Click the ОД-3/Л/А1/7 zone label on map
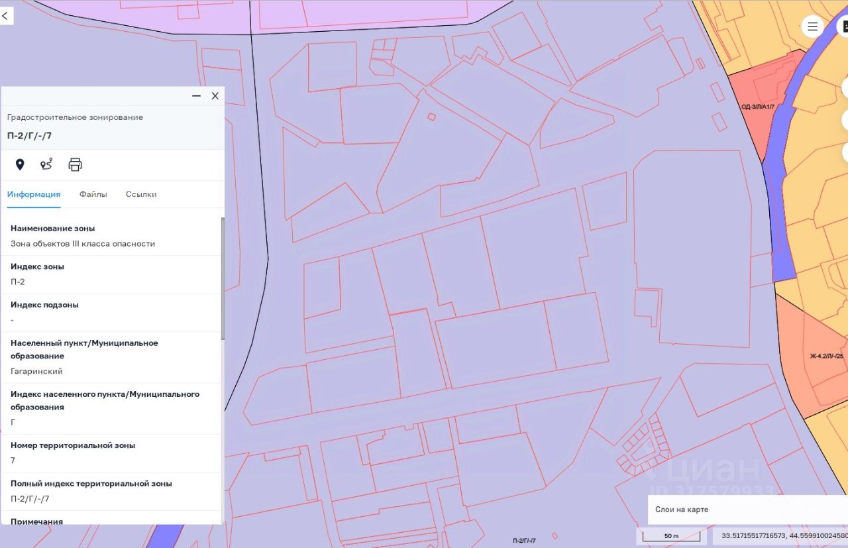The height and width of the screenshot is (548, 848). pos(758,107)
